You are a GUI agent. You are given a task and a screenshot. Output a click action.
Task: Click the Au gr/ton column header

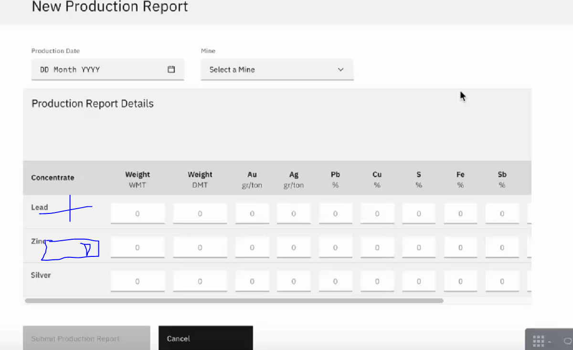tap(252, 180)
